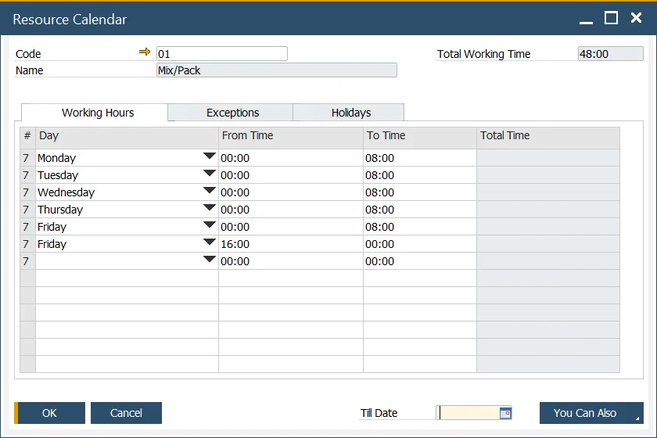Viewport: 657px width, 438px height.
Task: Select the blank row's From Time 00:00
Action: click(291, 261)
